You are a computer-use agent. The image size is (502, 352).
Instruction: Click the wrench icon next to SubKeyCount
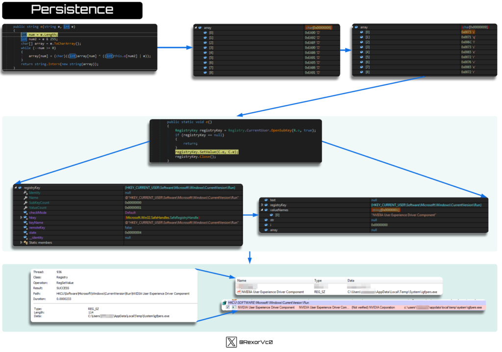[x=25, y=202]
